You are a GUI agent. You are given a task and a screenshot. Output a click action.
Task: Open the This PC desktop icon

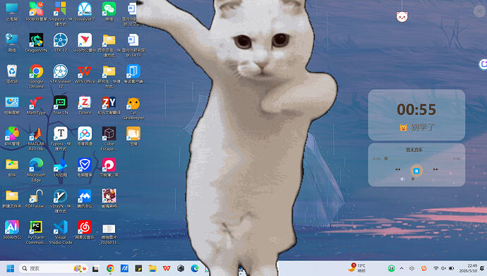point(12,11)
